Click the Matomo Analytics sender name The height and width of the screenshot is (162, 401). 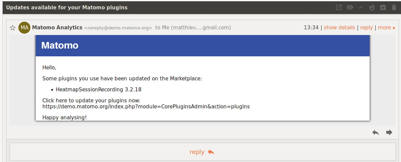tap(57, 28)
